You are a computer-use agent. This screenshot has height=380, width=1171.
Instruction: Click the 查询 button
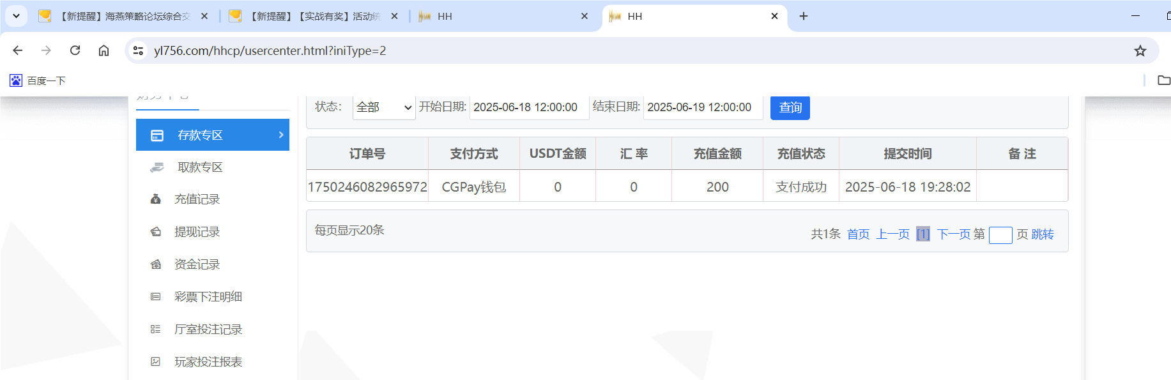(790, 107)
